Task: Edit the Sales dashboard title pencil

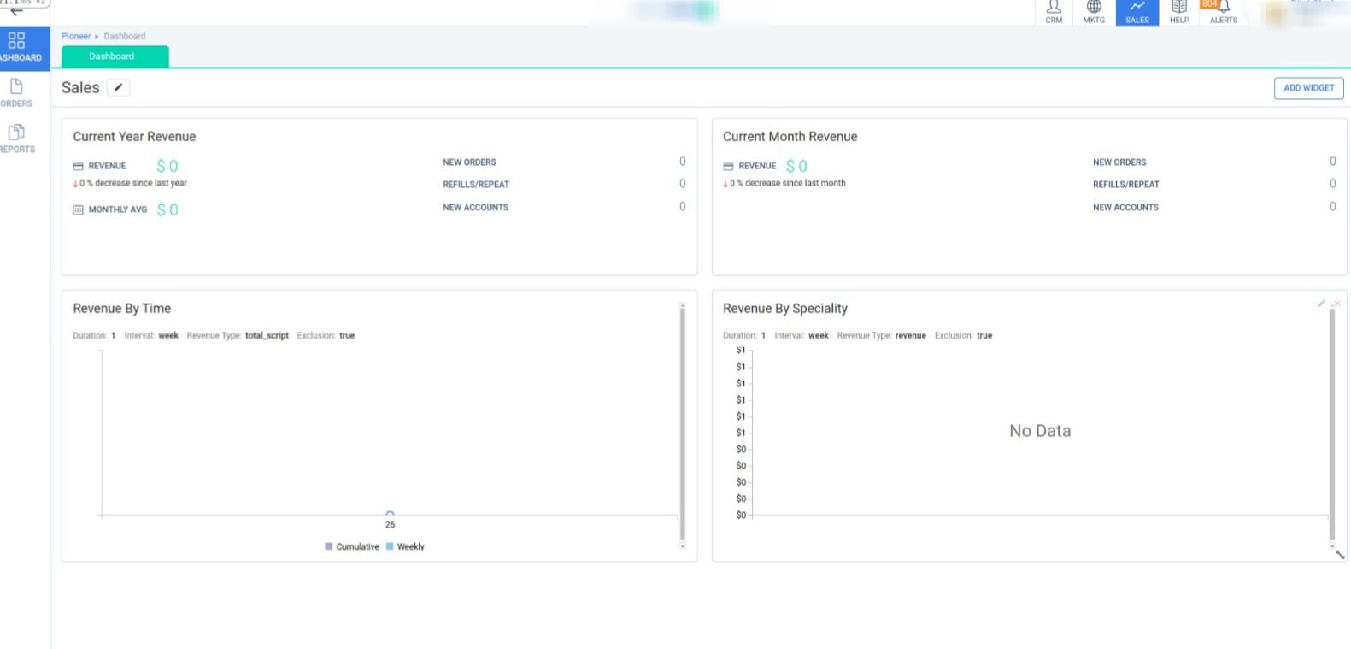Action: (x=119, y=87)
